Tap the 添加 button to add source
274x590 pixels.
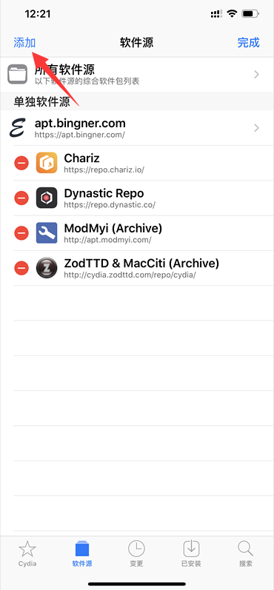tap(24, 42)
